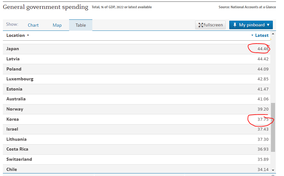Select the Switzerland row label
Viewport: 284px width, 176px height.
[19, 159]
